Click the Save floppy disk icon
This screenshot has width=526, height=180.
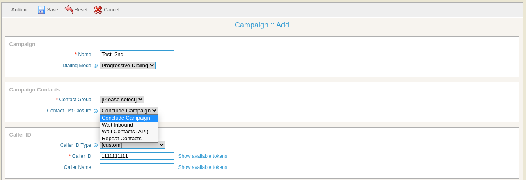coord(41,9)
